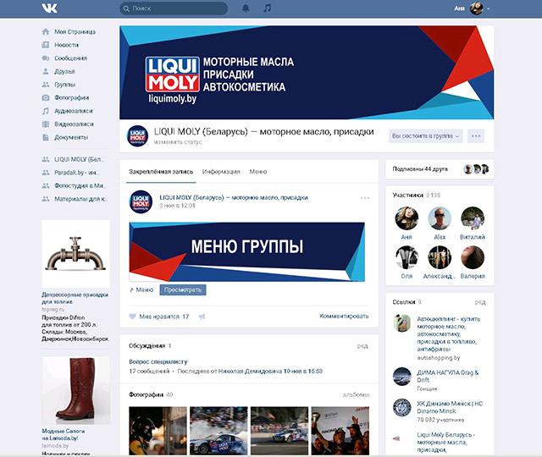
Task: Open member Alex avatar
Action: click(x=440, y=218)
